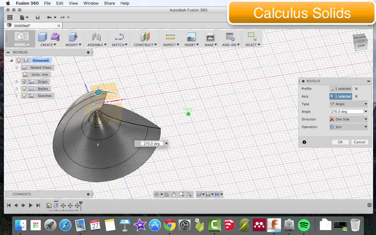Select the Modify press-pull icon
This screenshot has height=235, width=376.
click(73, 37)
